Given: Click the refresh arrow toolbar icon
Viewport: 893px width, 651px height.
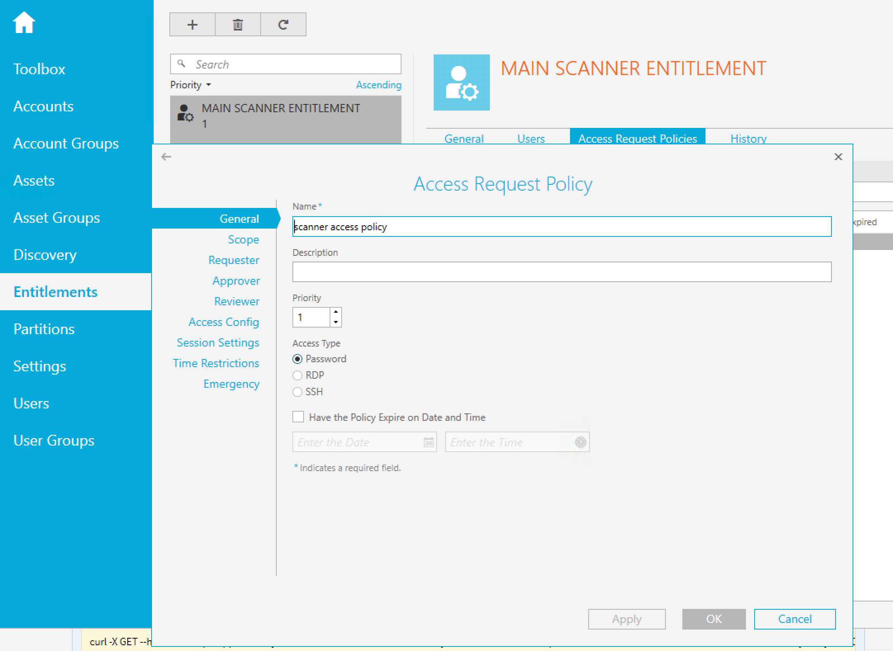Looking at the screenshot, I should pyautogui.click(x=283, y=25).
